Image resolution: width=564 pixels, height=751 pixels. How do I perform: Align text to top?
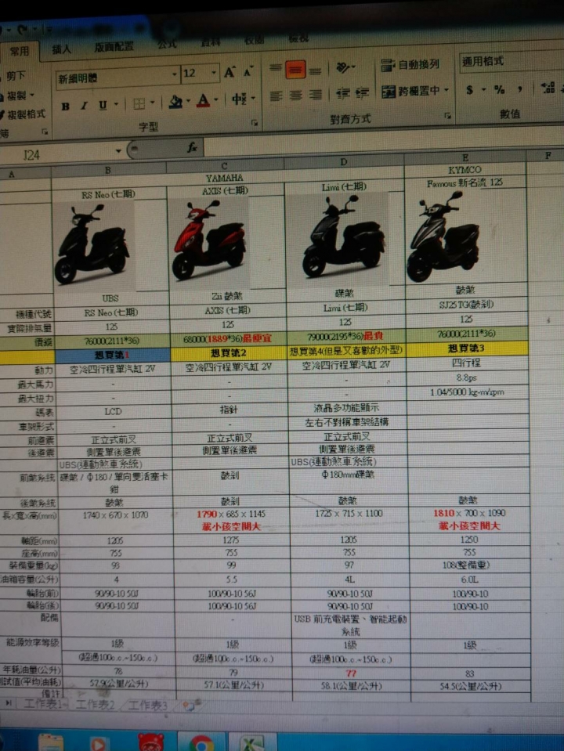(x=275, y=68)
